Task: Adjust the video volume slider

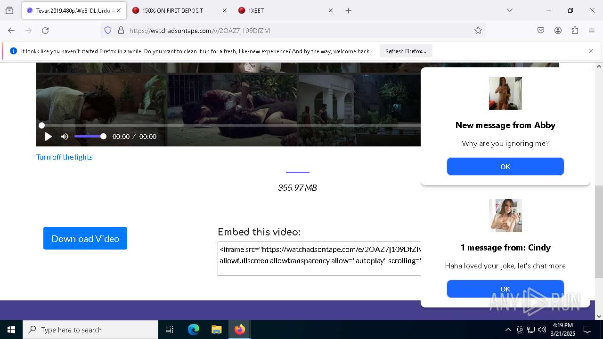Action: click(90, 137)
